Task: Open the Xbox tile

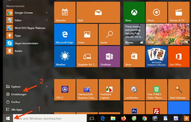Action: (134, 12)
